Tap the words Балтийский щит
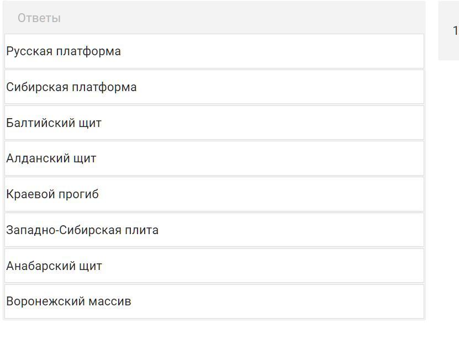459x360 pixels. [x=54, y=123]
